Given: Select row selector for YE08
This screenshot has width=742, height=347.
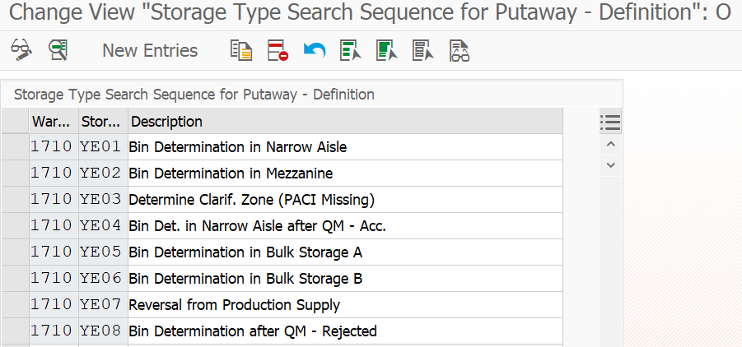Looking at the screenshot, I should [x=15, y=331].
